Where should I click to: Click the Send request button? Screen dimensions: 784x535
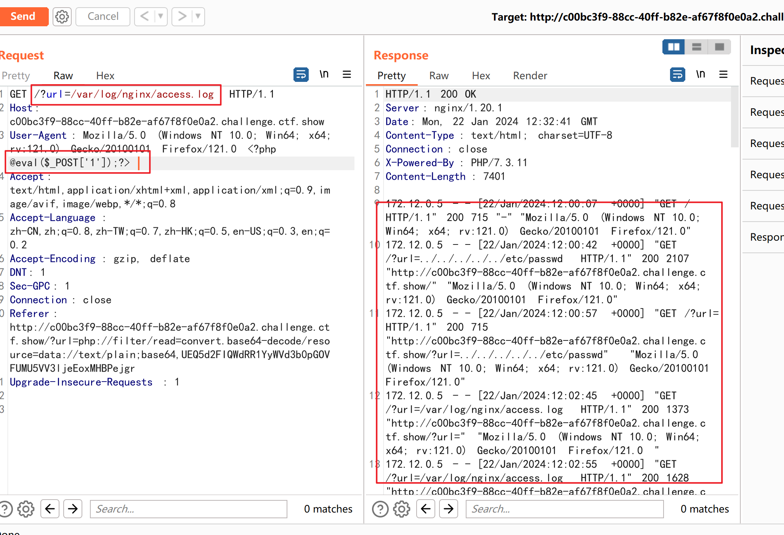(x=23, y=16)
